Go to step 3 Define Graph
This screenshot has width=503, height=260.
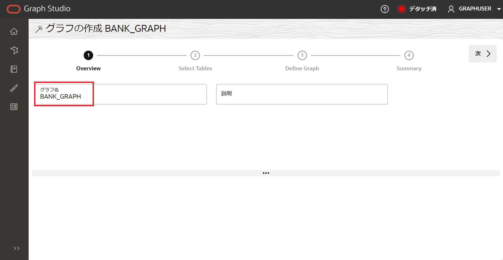coord(302,55)
